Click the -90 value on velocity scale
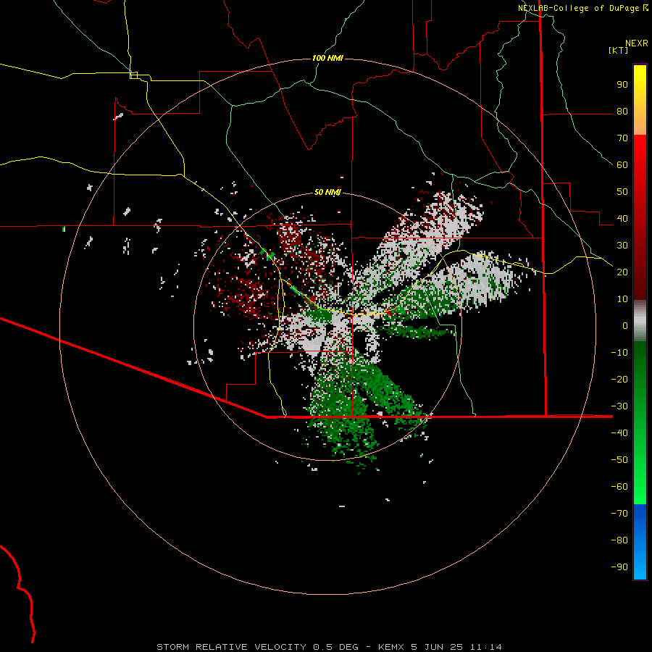Screen dimensions: 652x652 [x=619, y=567]
